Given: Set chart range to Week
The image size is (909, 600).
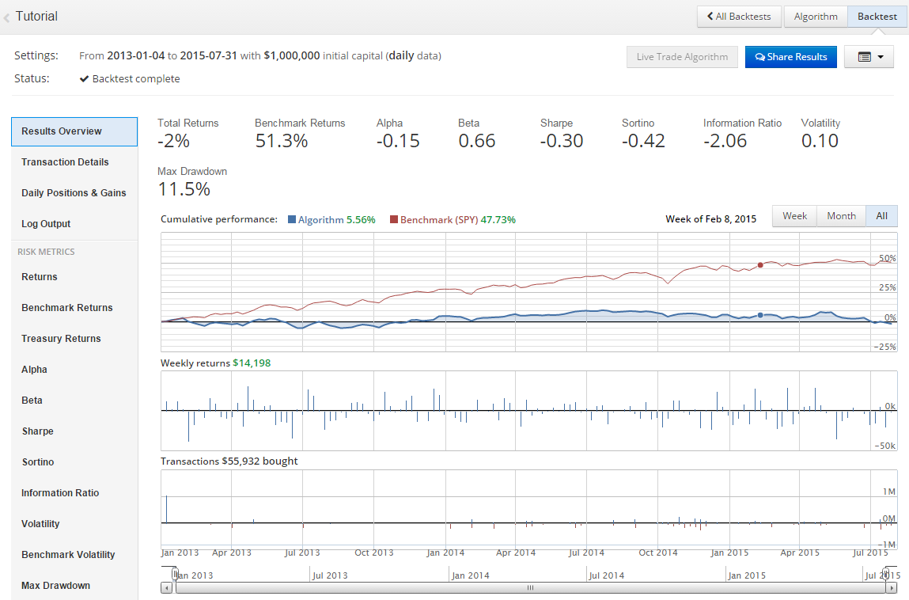Looking at the screenshot, I should pyautogui.click(x=794, y=216).
